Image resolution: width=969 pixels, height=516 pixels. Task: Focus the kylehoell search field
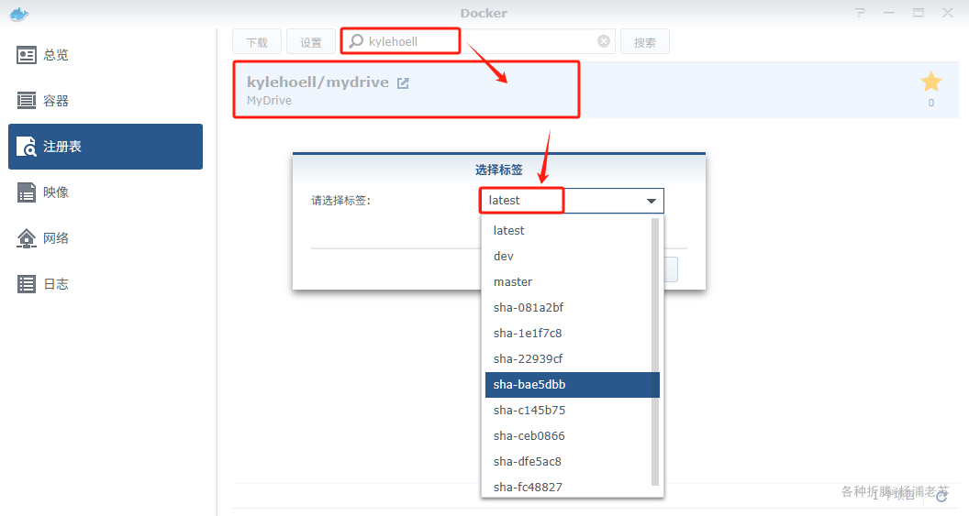[479, 41]
